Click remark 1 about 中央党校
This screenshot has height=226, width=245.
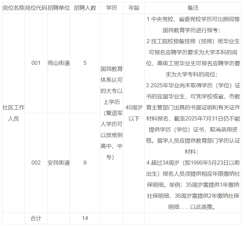[193, 25]
